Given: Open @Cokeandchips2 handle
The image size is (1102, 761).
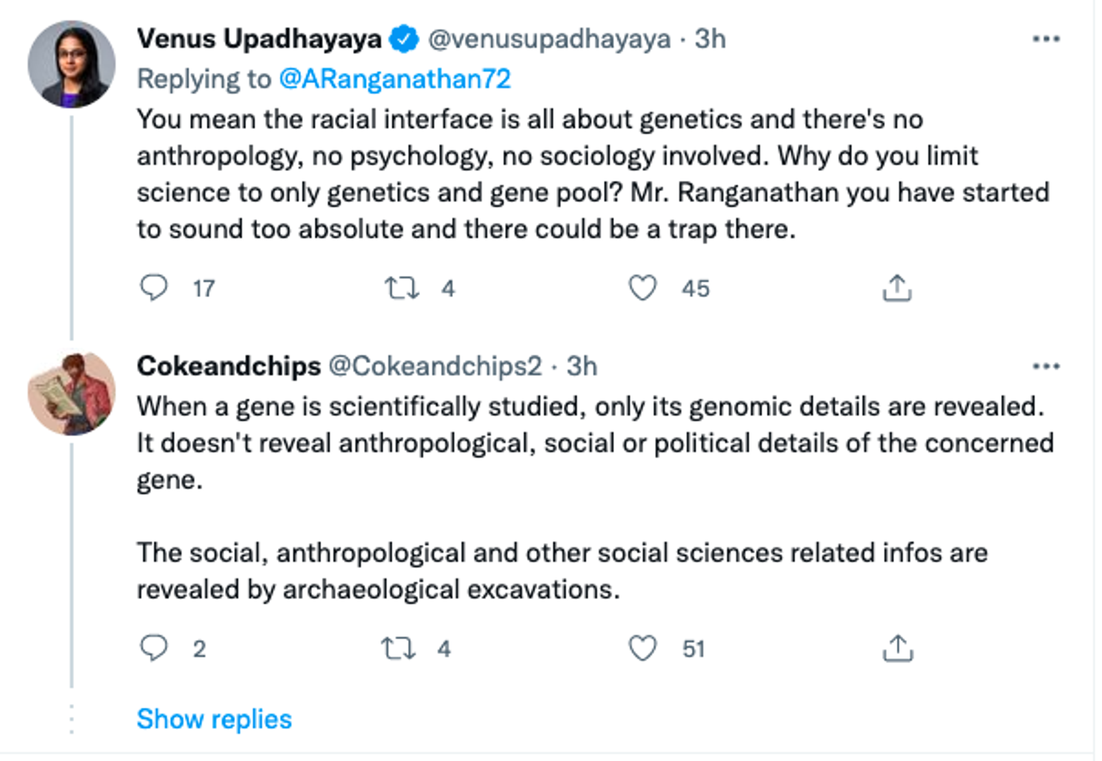Looking at the screenshot, I should 435,366.
